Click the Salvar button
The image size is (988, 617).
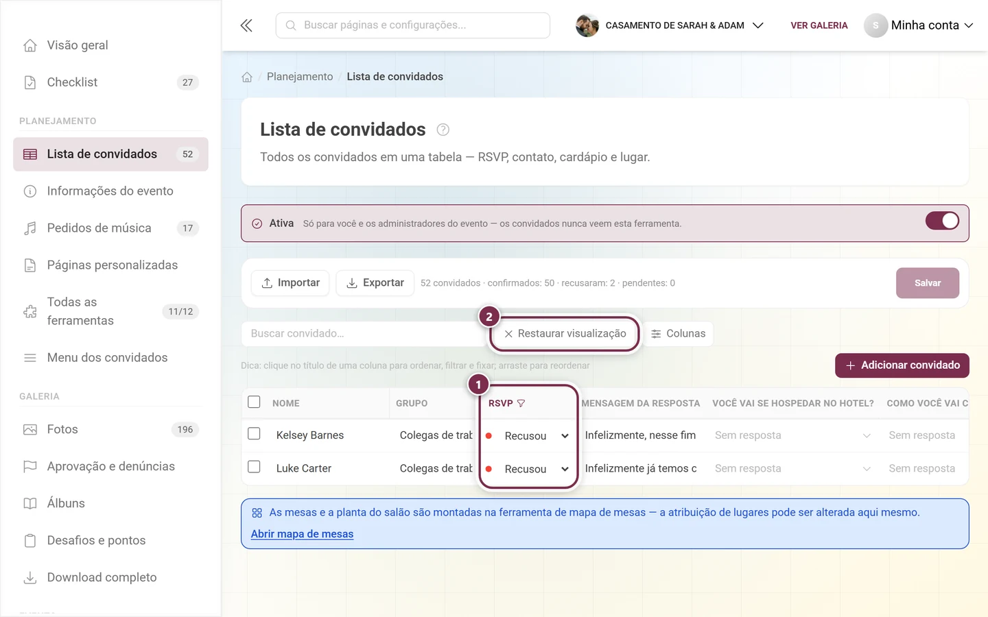pos(928,283)
